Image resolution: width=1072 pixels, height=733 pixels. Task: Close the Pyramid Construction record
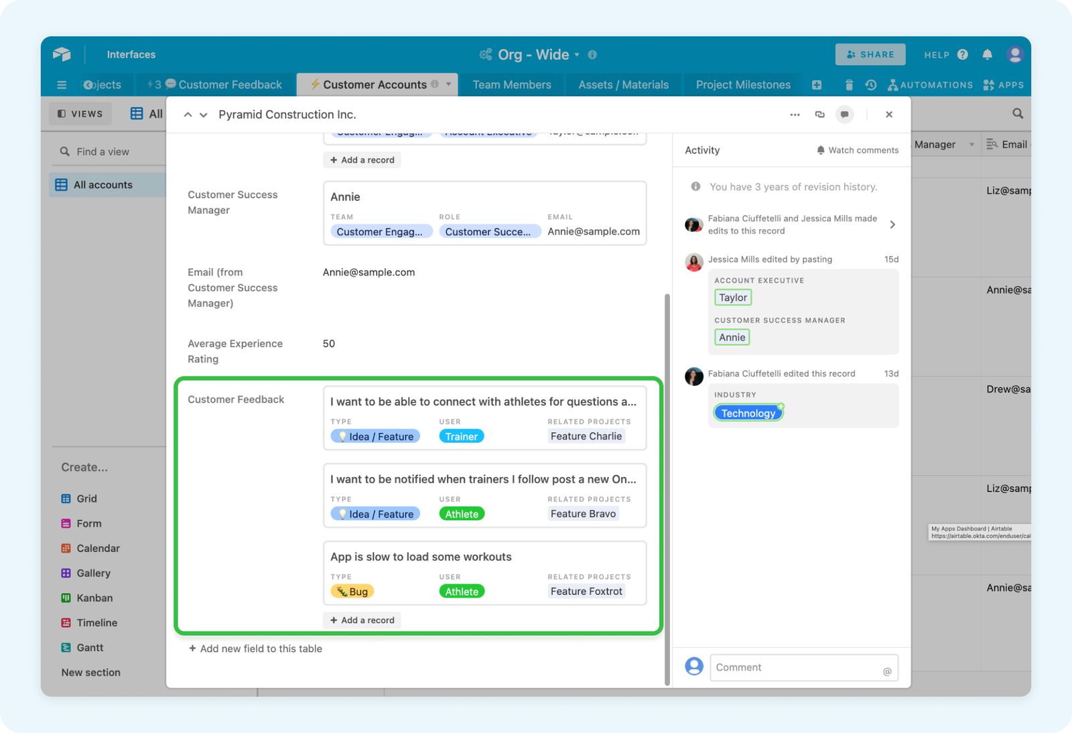pos(889,115)
